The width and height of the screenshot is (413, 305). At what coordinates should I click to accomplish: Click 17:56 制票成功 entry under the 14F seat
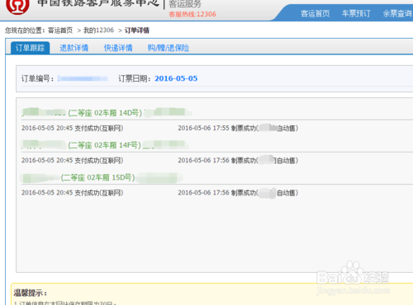238,160
